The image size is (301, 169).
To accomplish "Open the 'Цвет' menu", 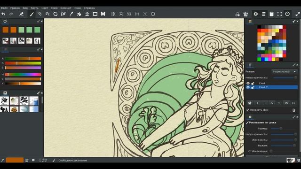I will tap(45, 8).
